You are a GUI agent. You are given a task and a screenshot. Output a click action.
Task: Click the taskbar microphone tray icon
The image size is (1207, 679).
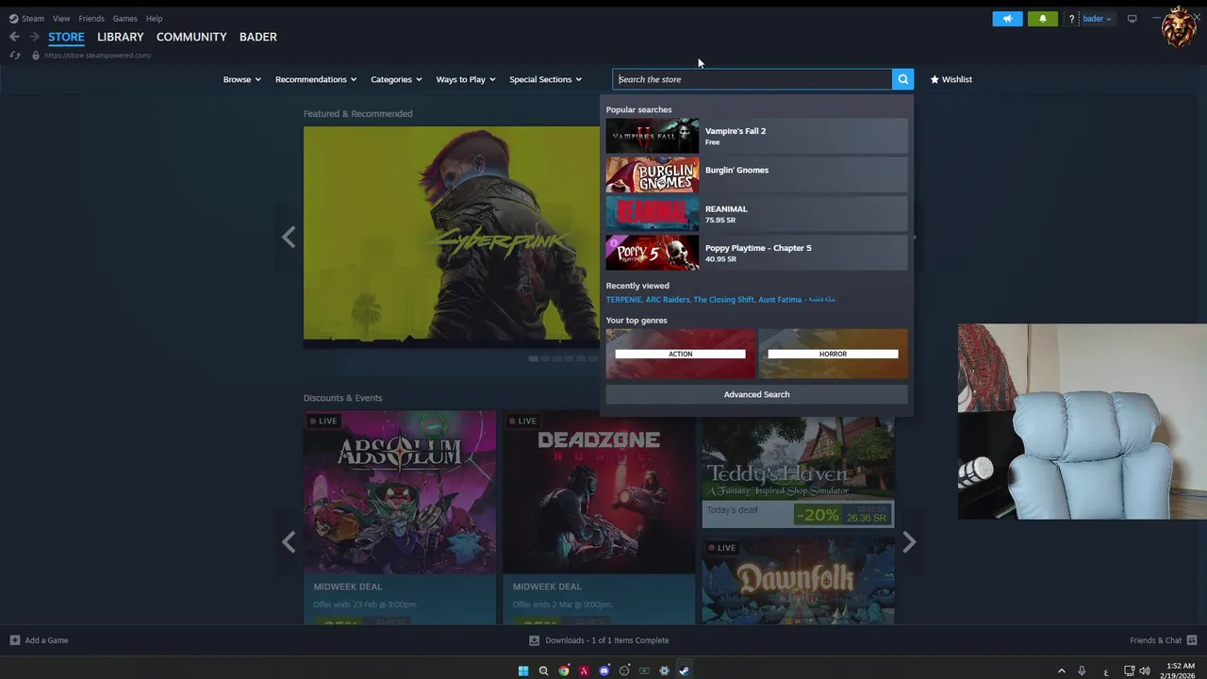tap(1083, 671)
